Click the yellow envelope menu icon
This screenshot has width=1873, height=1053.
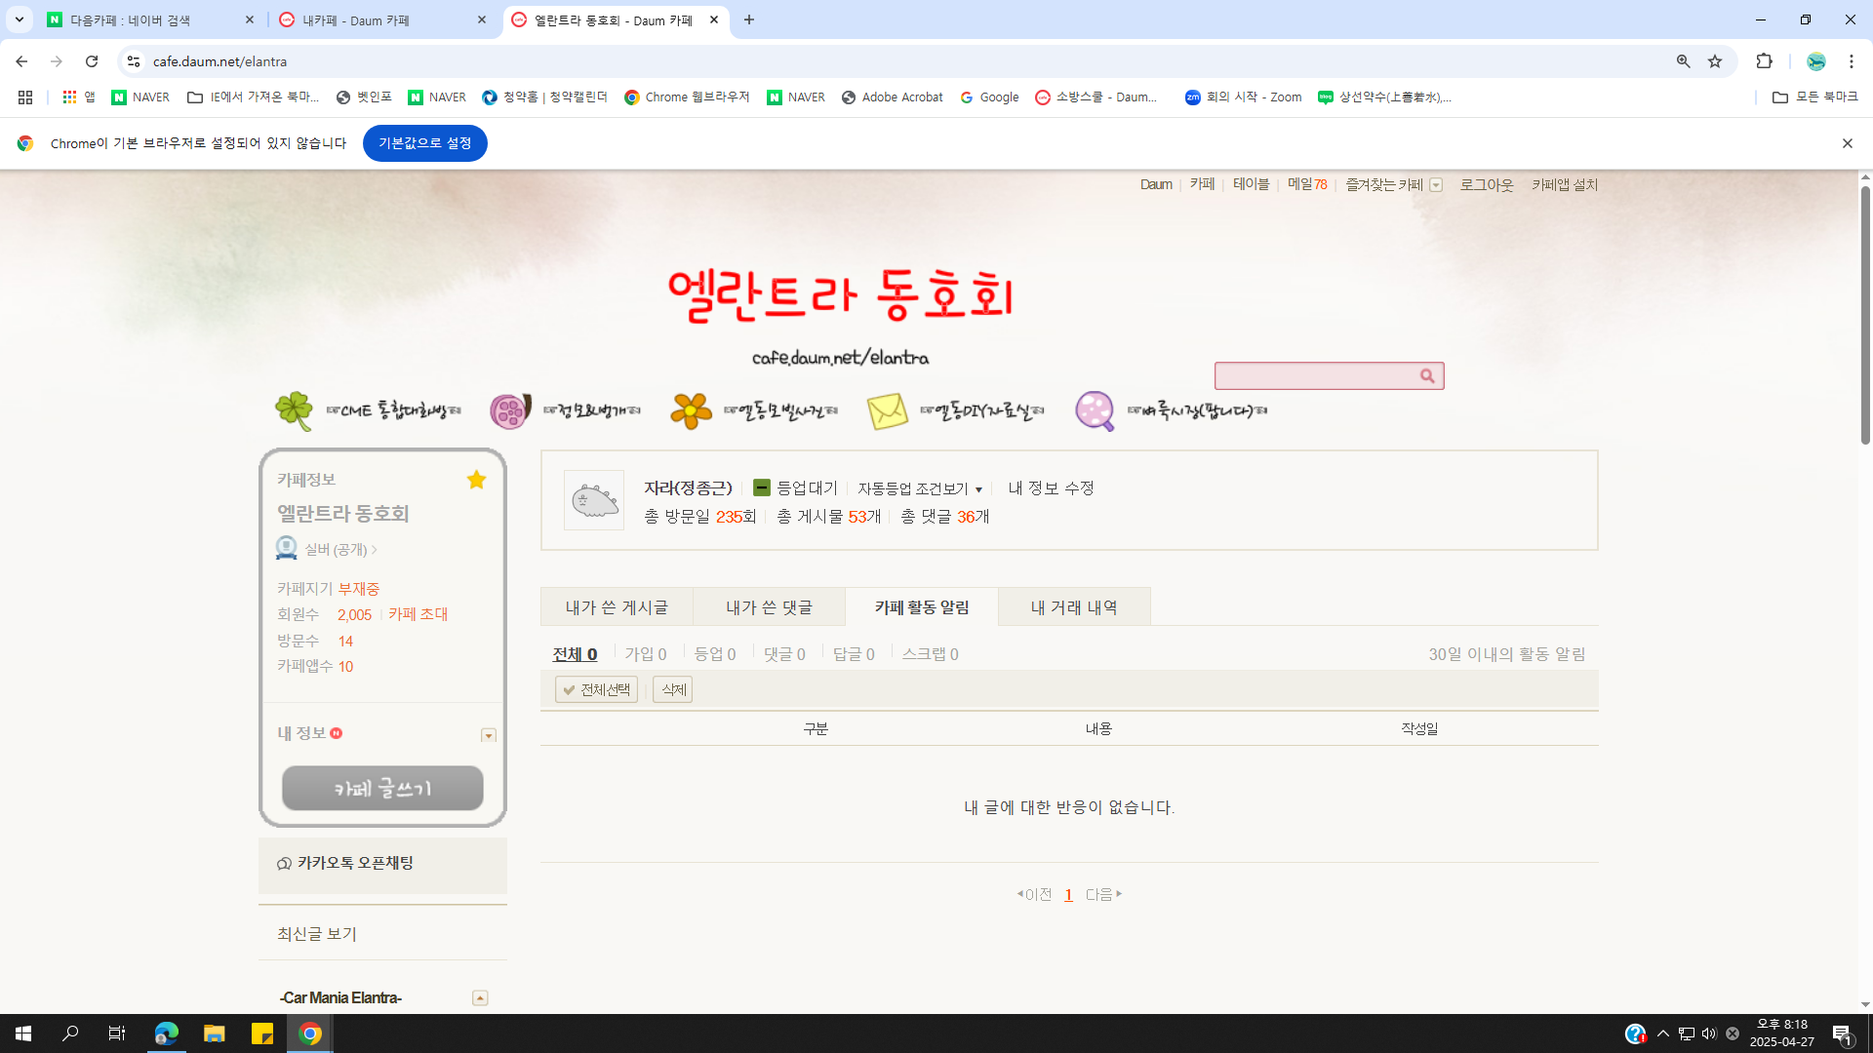887,411
